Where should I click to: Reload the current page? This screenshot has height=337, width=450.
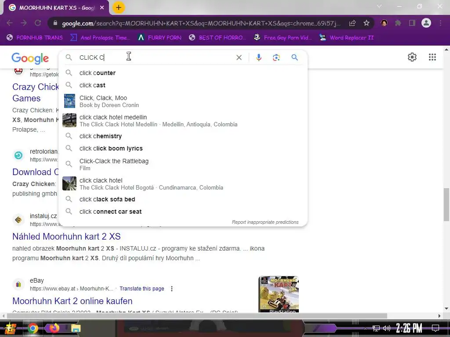pyautogui.click(x=38, y=23)
